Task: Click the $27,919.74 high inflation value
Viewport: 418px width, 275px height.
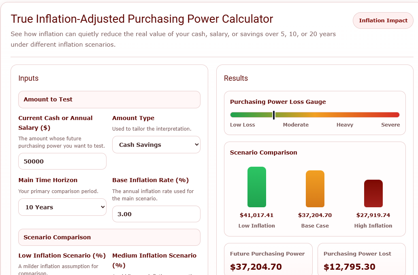Action: click(373, 215)
